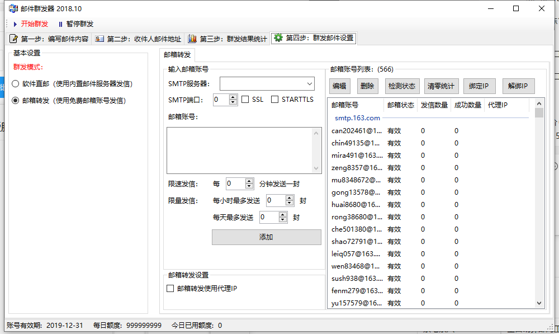This screenshot has width=559, height=334.
Task: Sort by the 邮箱账号 column header
Action: 356,105
